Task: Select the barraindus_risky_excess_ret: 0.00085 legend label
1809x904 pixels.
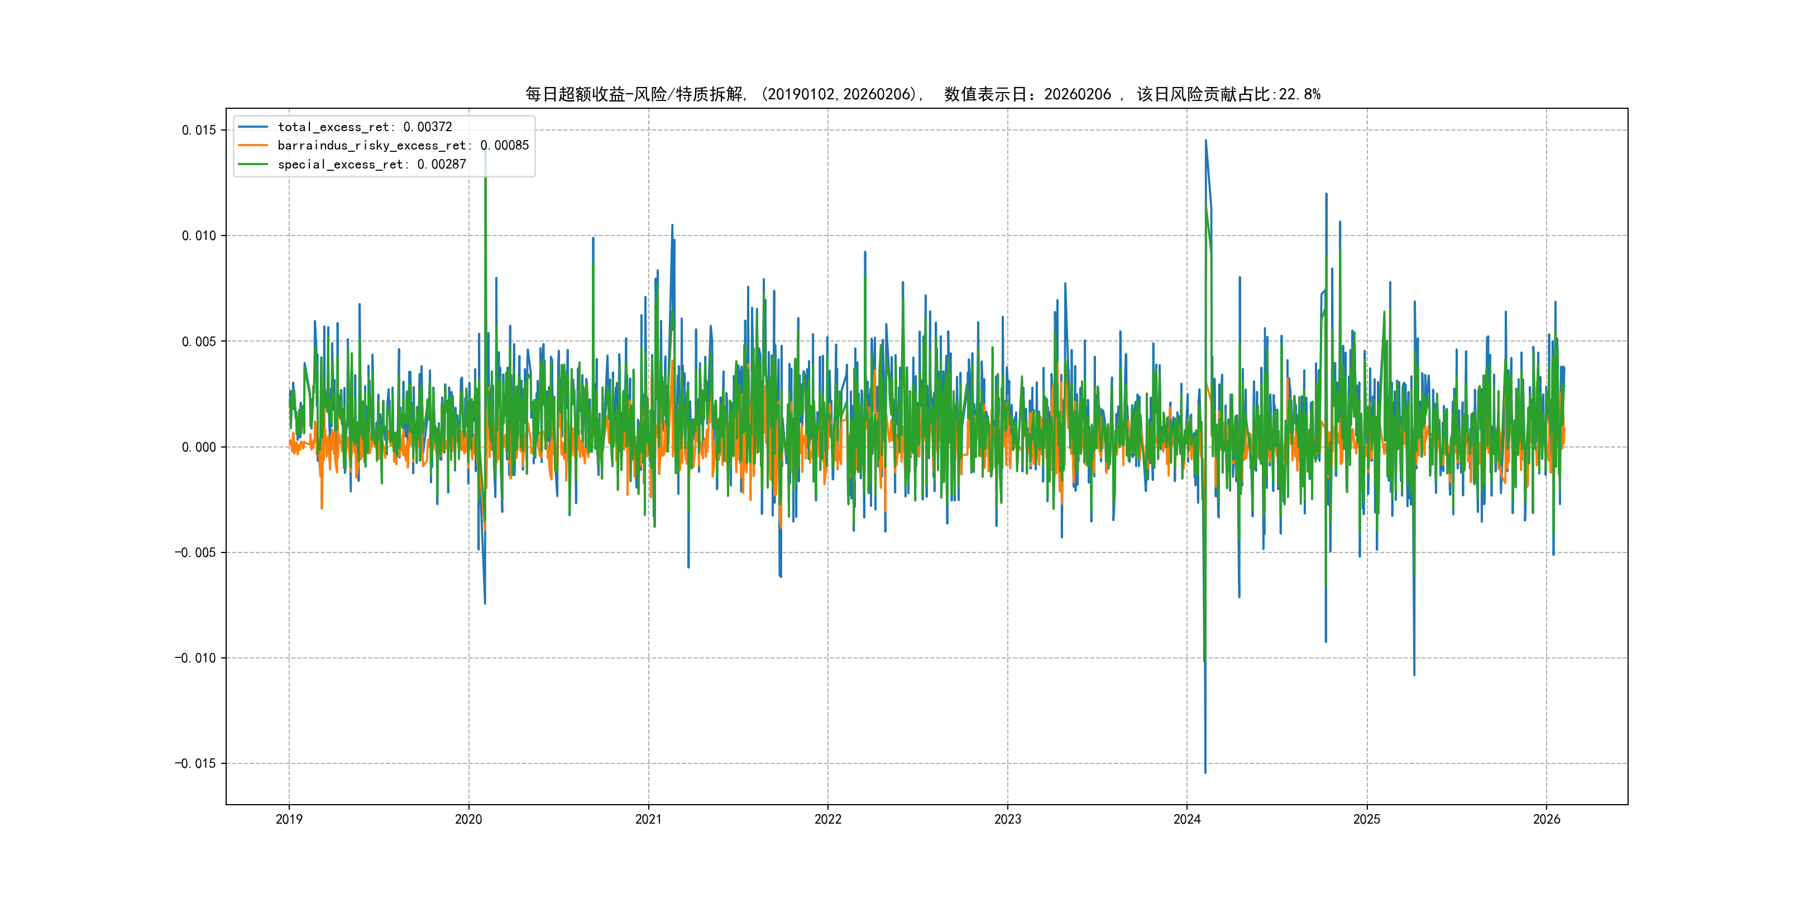Action: point(403,145)
